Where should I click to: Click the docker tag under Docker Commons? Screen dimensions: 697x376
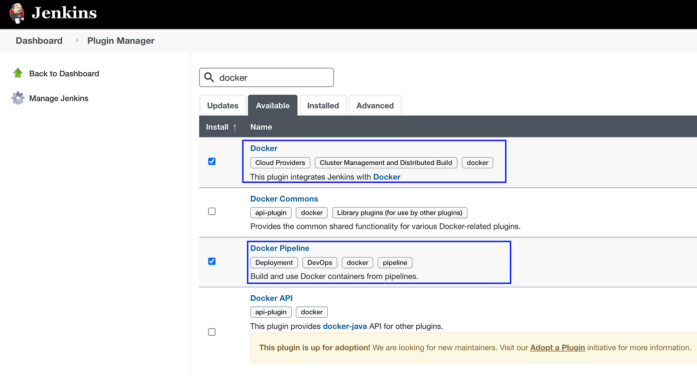(x=312, y=213)
